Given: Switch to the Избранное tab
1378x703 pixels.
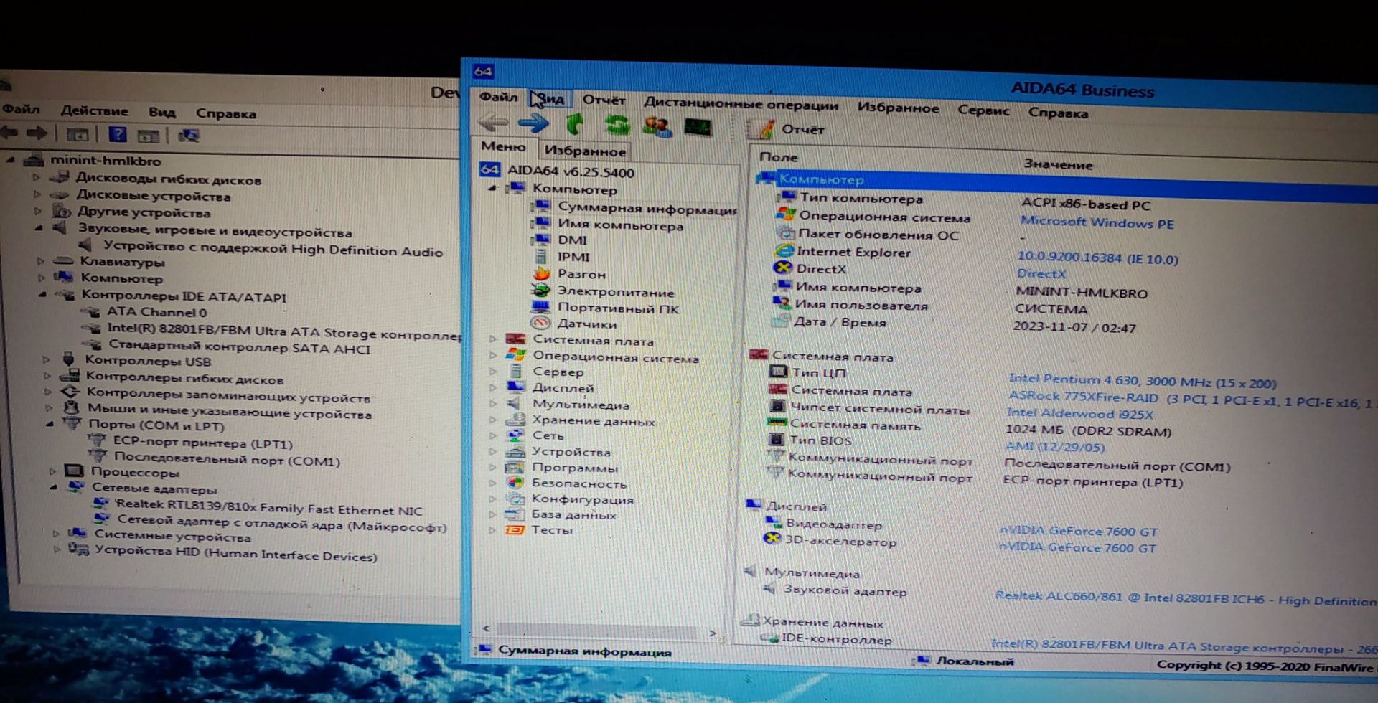Looking at the screenshot, I should 585,151.
